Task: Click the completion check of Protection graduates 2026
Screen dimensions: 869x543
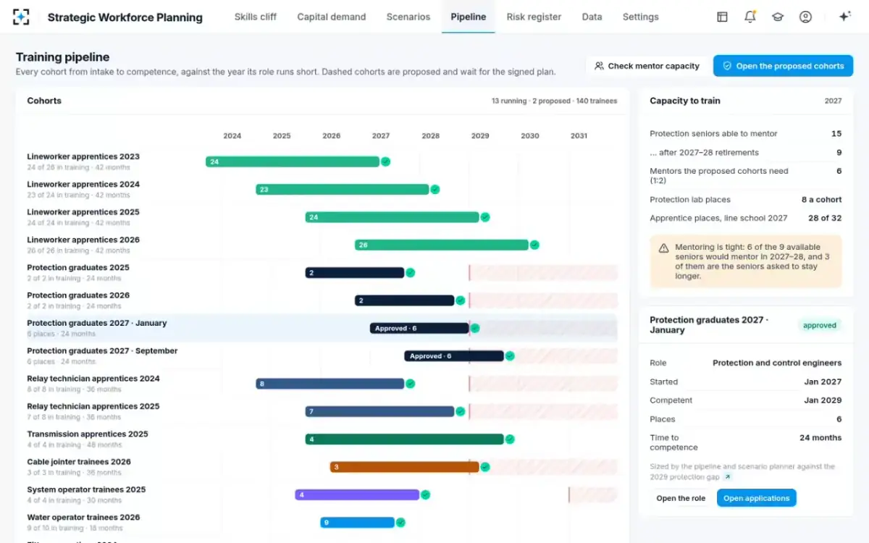Action: click(460, 300)
